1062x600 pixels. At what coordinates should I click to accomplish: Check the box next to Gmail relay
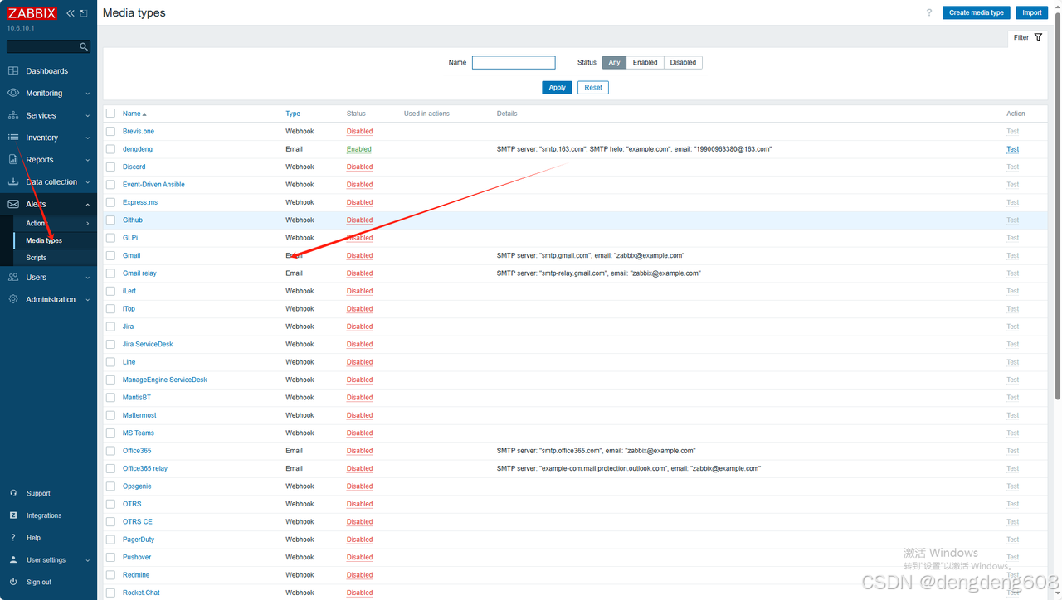[x=110, y=273]
